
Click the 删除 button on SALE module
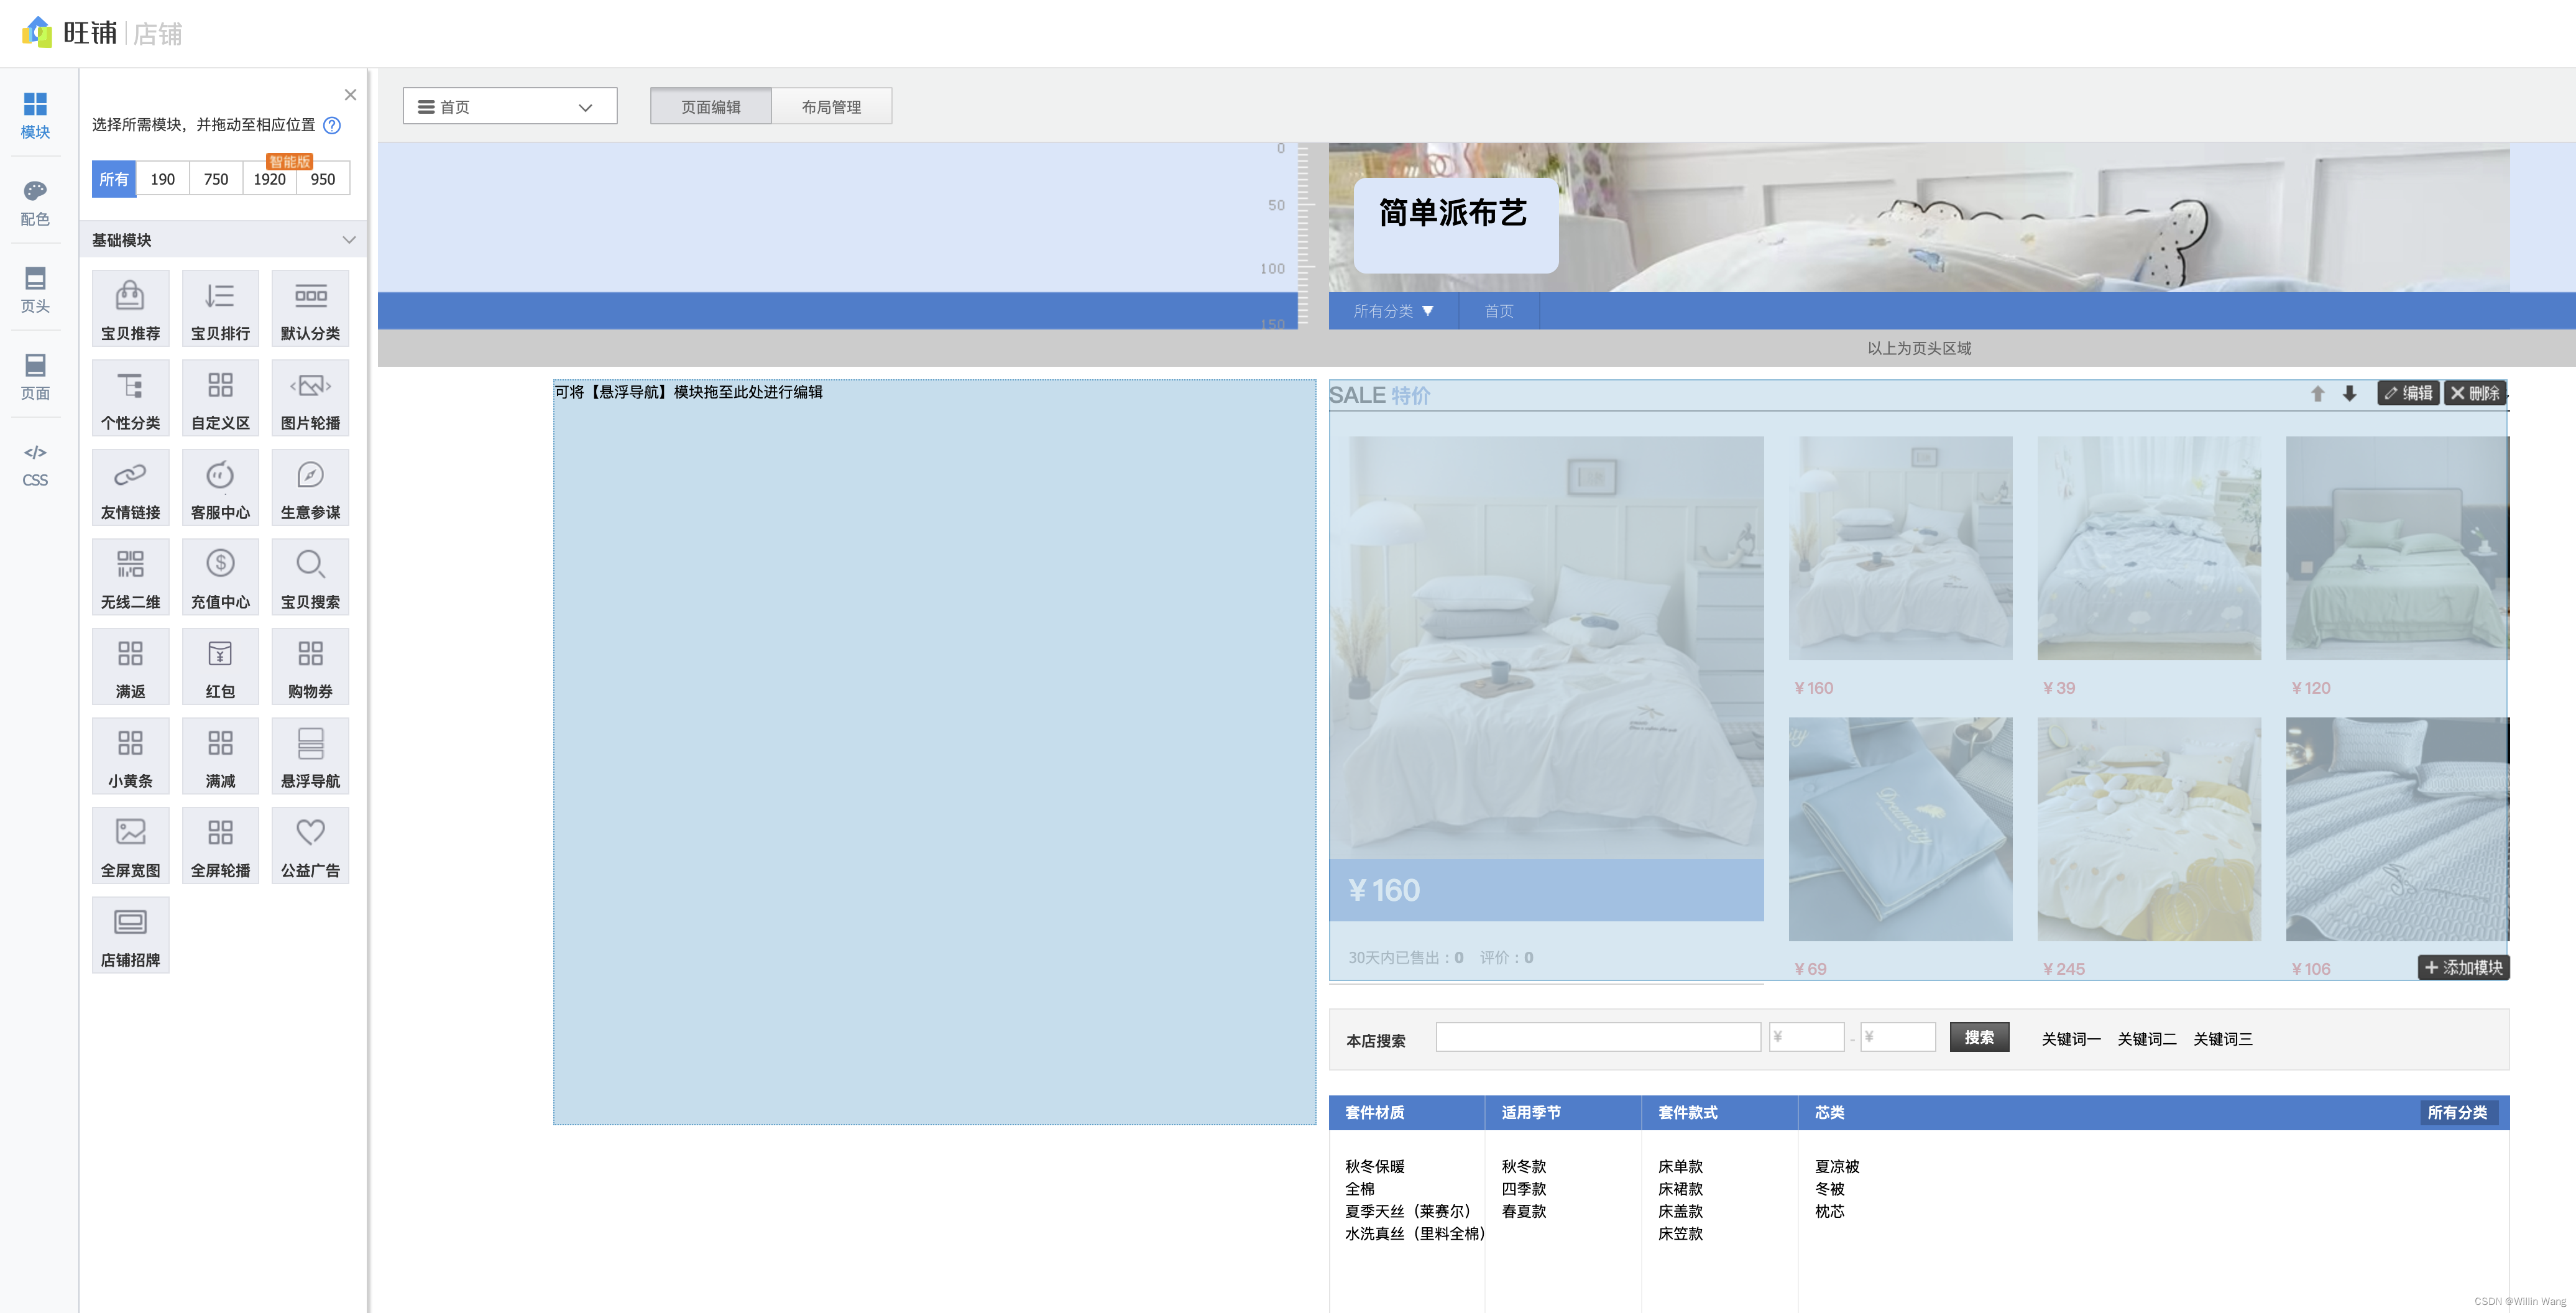click(x=2474, y=393)
